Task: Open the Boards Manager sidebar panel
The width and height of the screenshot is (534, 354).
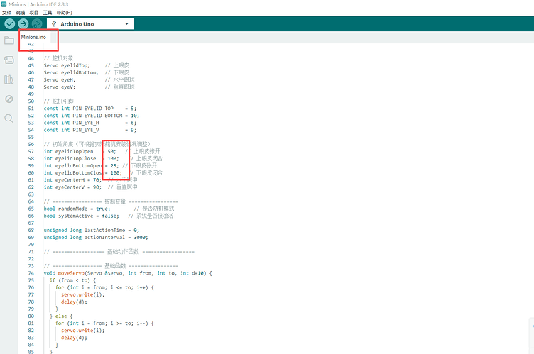Action: click(x=9, y=60)
